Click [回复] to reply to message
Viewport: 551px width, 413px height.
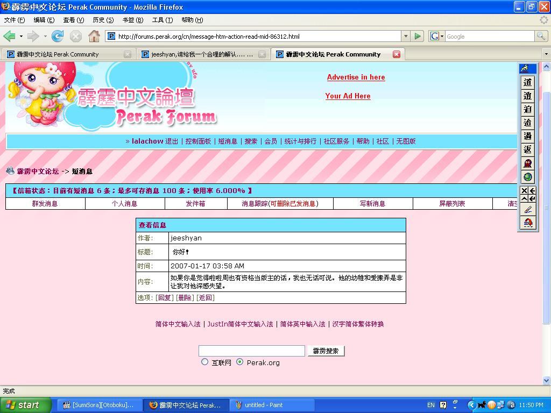coord(165,297)
